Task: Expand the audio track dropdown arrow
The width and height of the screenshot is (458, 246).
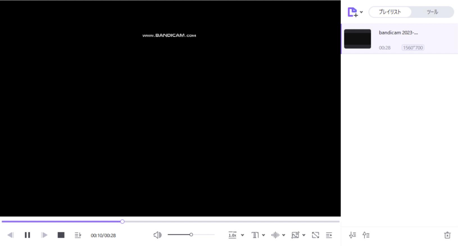Action: [284, 235]
